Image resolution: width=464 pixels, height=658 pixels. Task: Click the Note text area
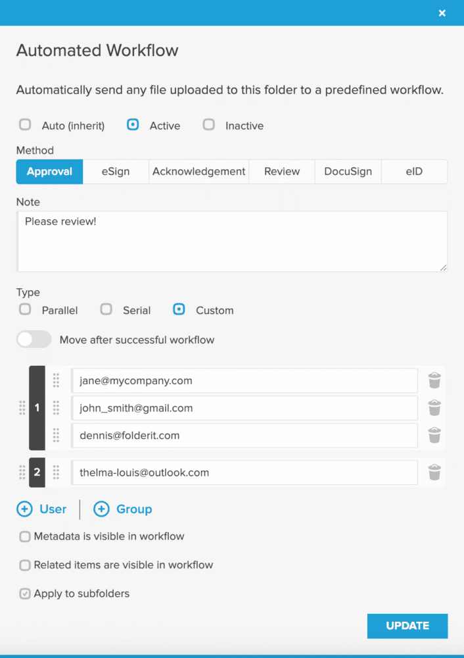(x=232, y=241)
